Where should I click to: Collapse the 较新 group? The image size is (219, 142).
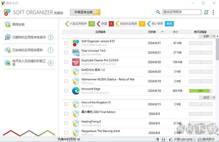tap(214, 36)
